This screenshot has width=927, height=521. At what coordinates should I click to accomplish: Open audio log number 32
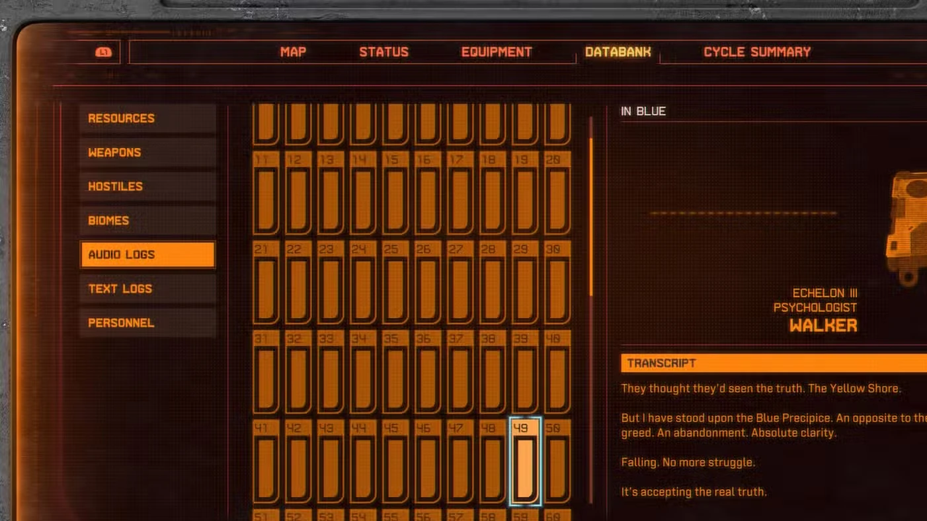coord(298,372)
